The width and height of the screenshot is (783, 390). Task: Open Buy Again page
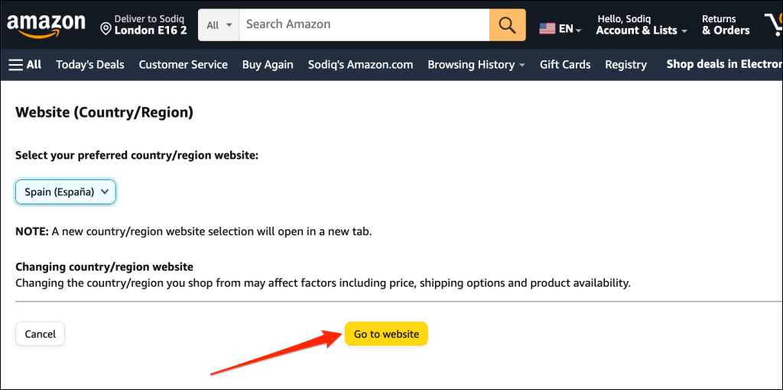(x=268, y=65)
